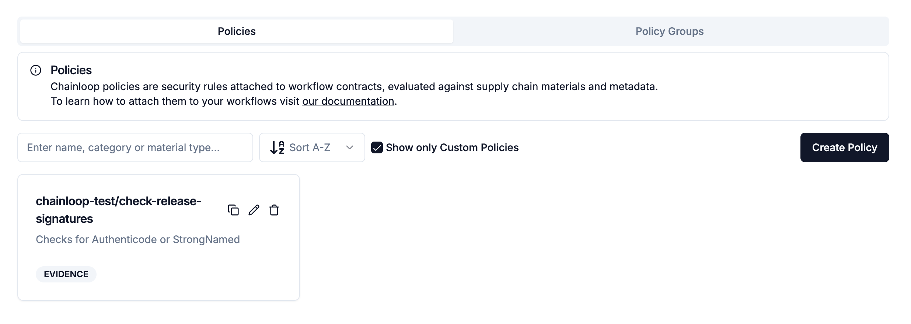Image resolution: width=911 pixels, height=324 pixels.
Task: Uncheck the Show only Custom Policies checkbox
Action: tap(377, 147)
